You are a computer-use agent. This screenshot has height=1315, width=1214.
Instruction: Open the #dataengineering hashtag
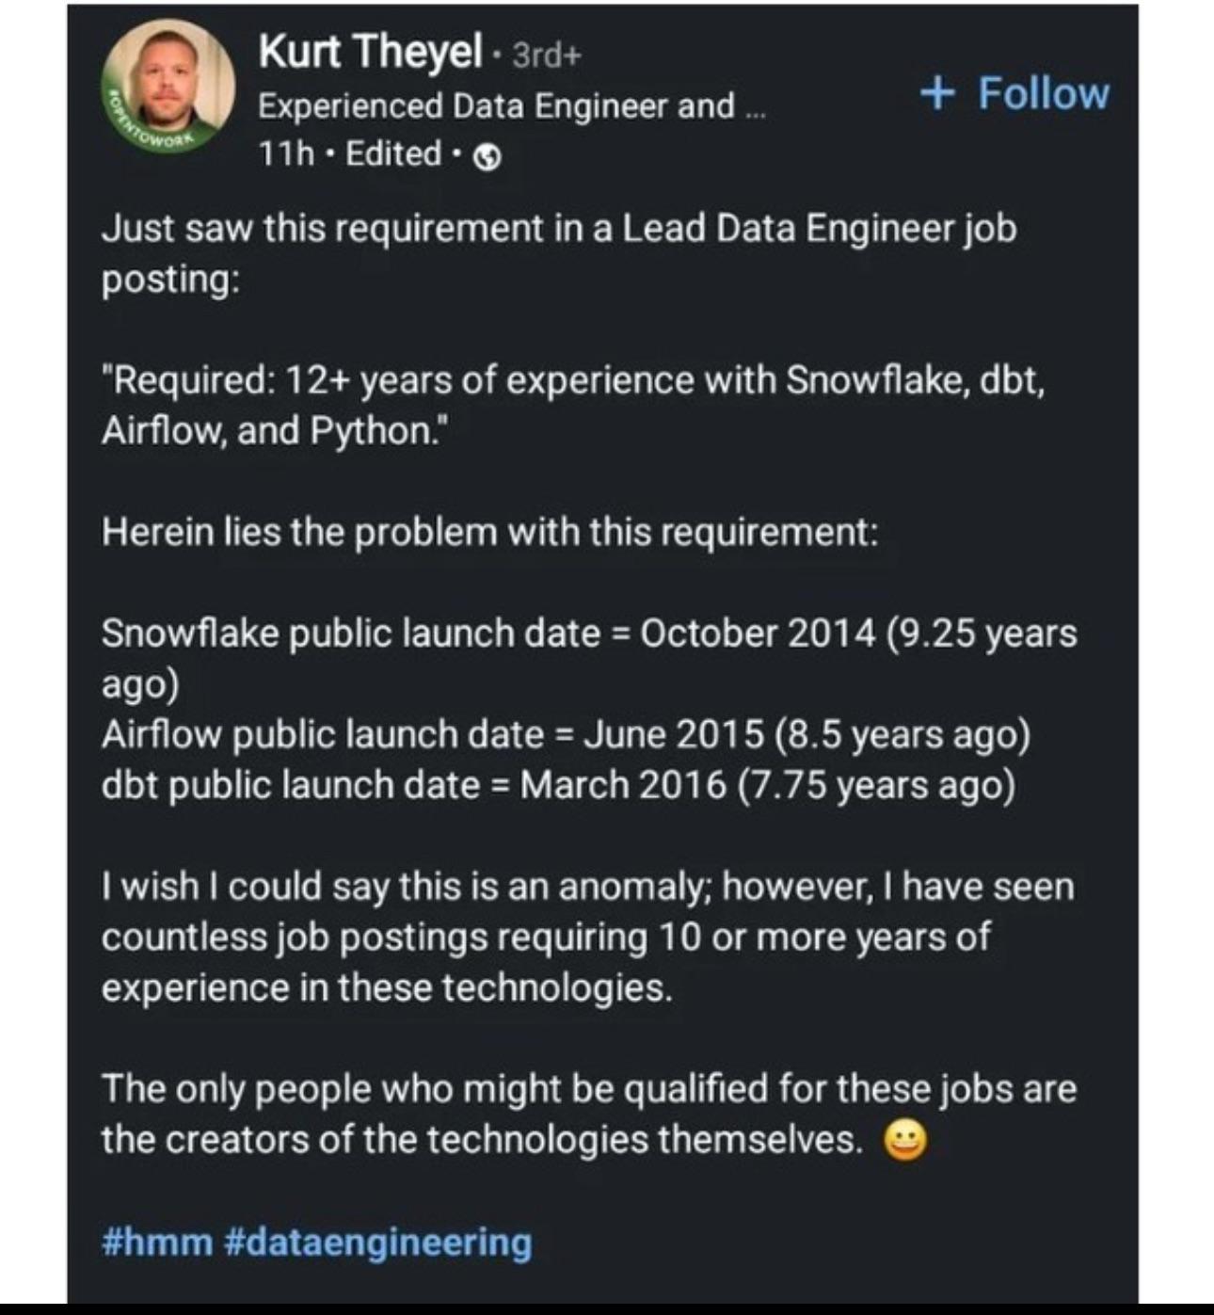pos(378,1242)
